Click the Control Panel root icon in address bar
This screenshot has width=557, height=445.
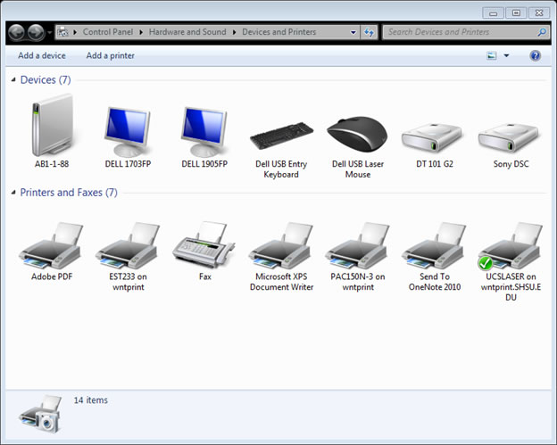[62, 32]
